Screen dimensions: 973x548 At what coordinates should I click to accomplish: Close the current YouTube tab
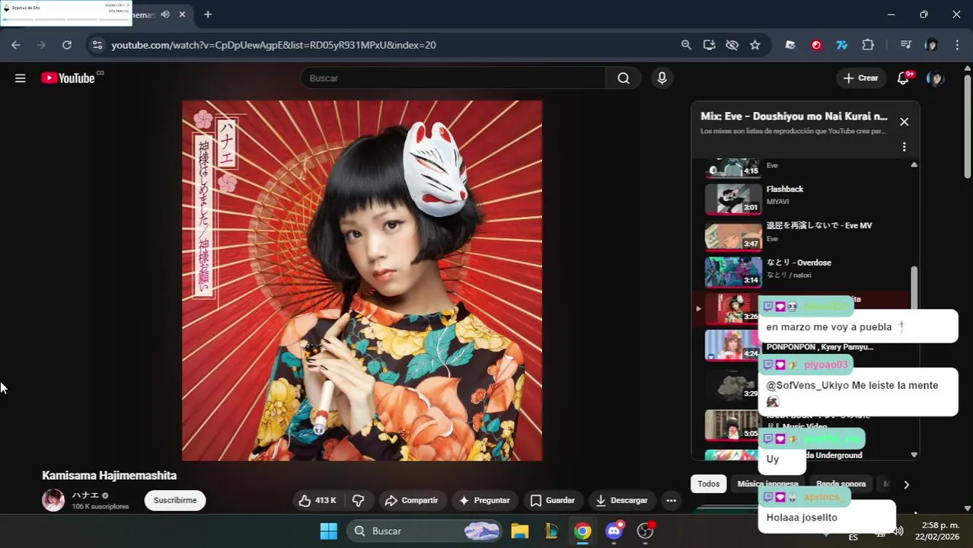pyautogui.click(x=183, y=14)
